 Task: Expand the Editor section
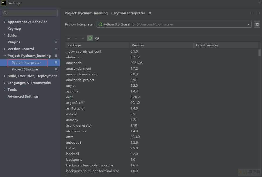click(5, 35)
